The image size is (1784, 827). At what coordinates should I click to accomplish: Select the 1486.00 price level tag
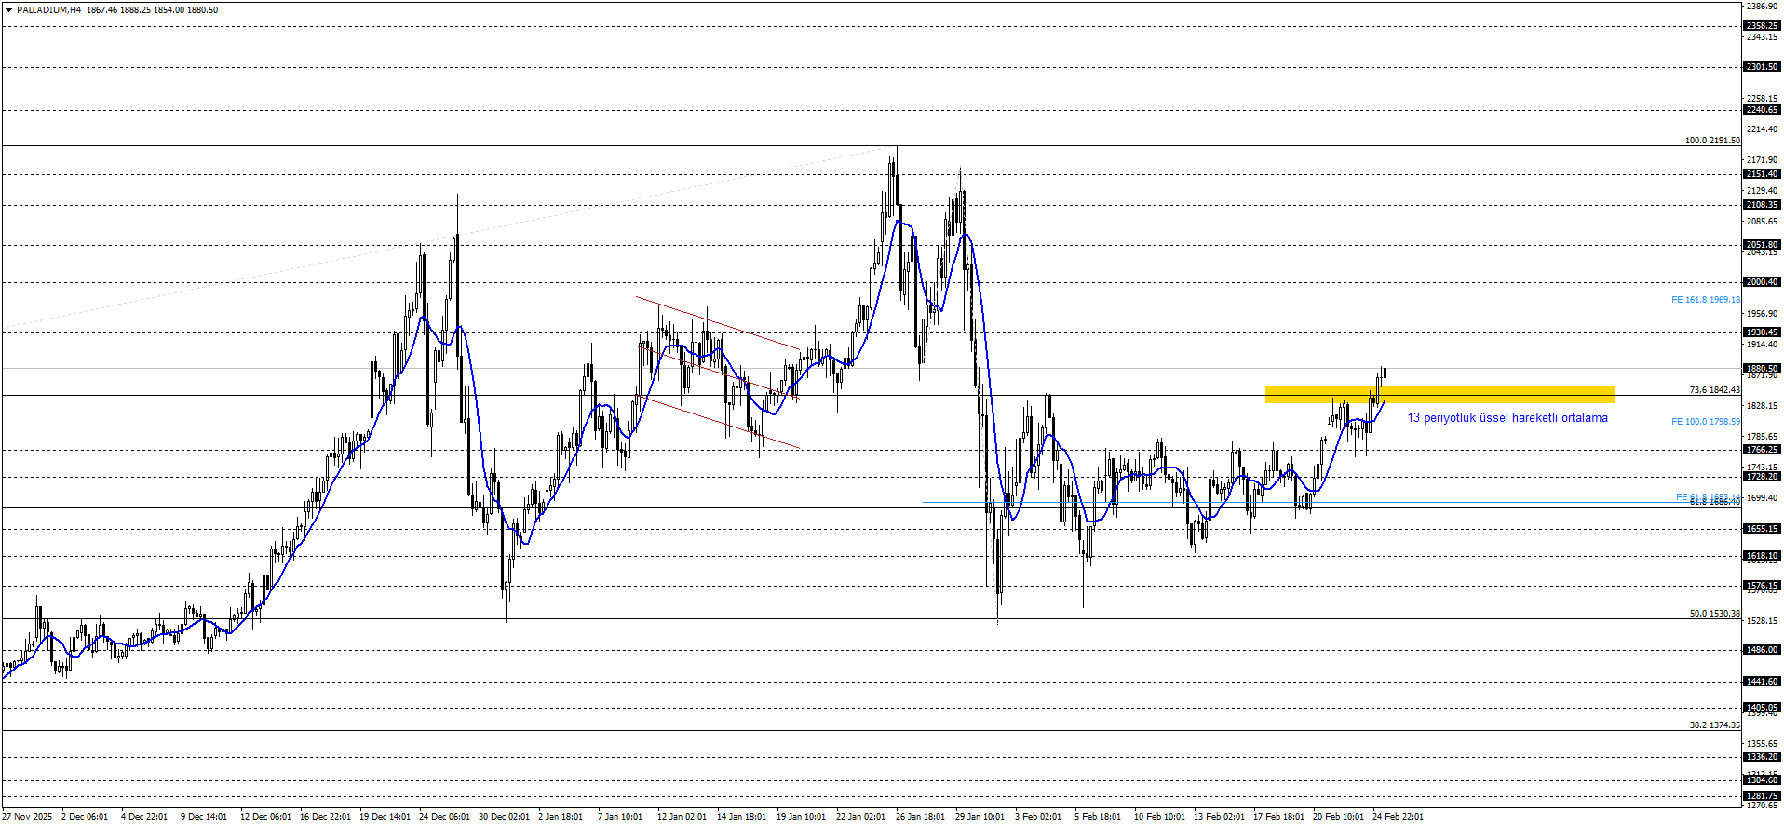click(1762, 650)
